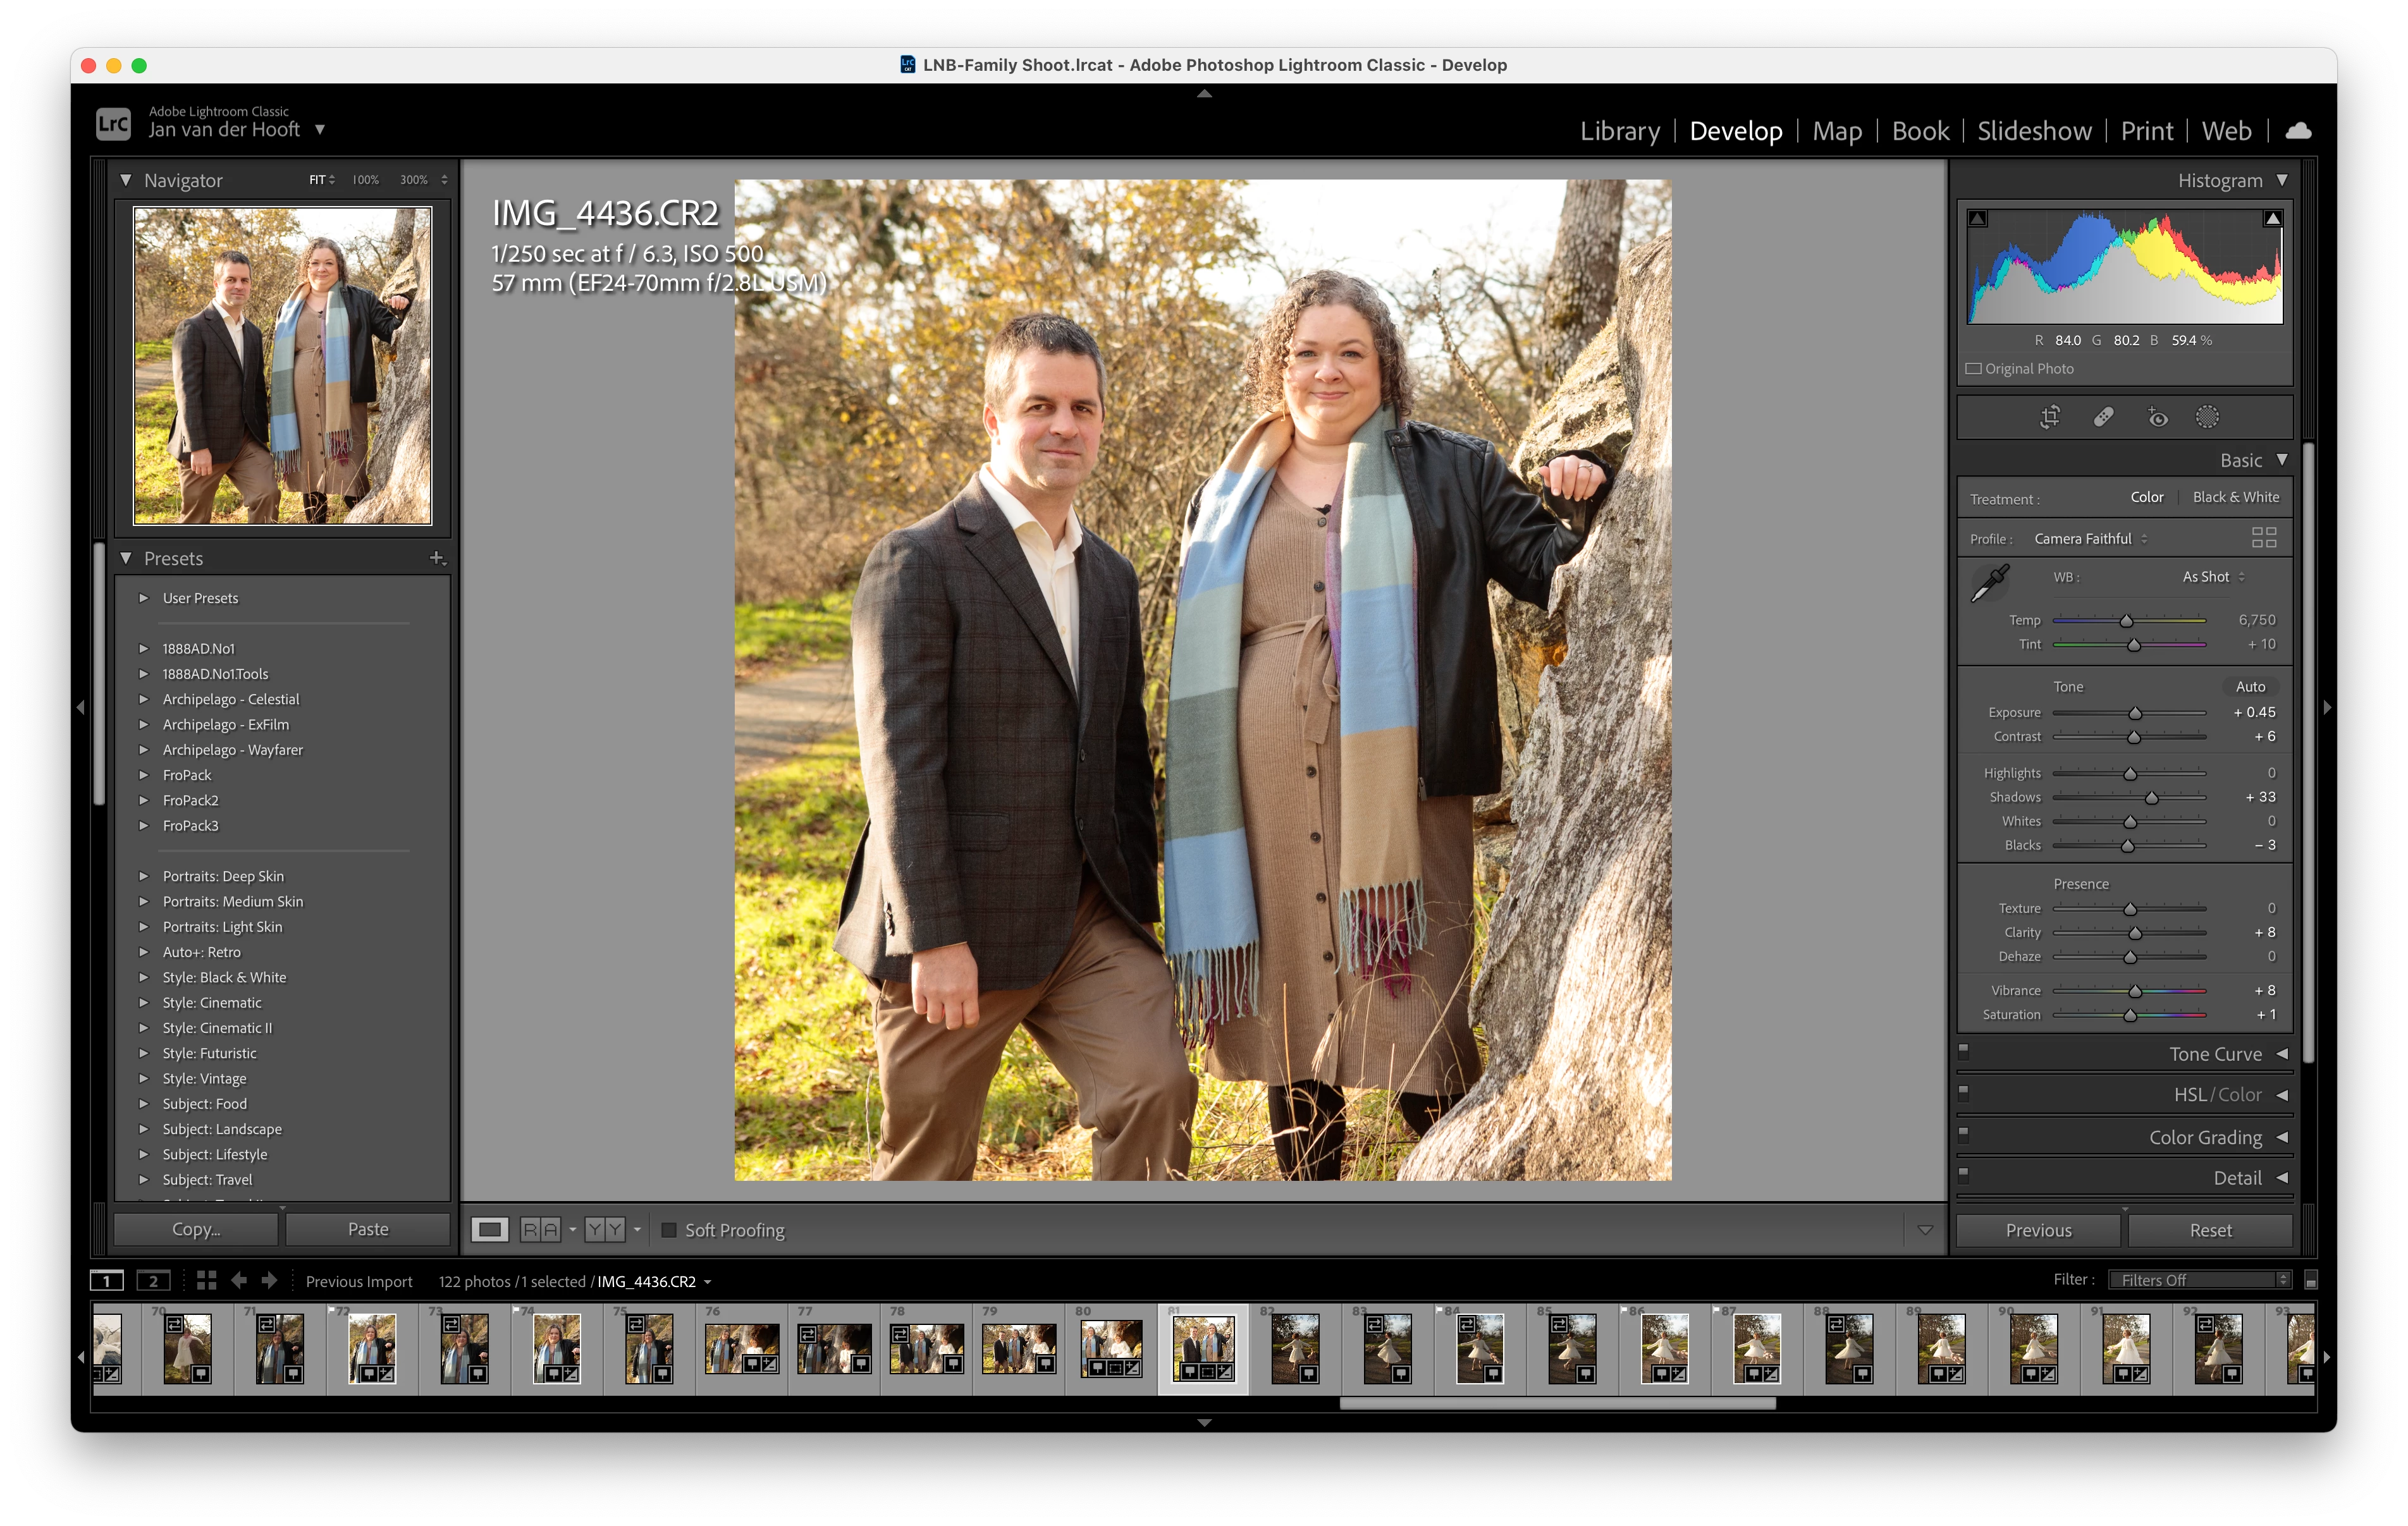Screen dimensions: 2408x1526
Task: Open the WB As Shot dropdown
Action: 2213,577
